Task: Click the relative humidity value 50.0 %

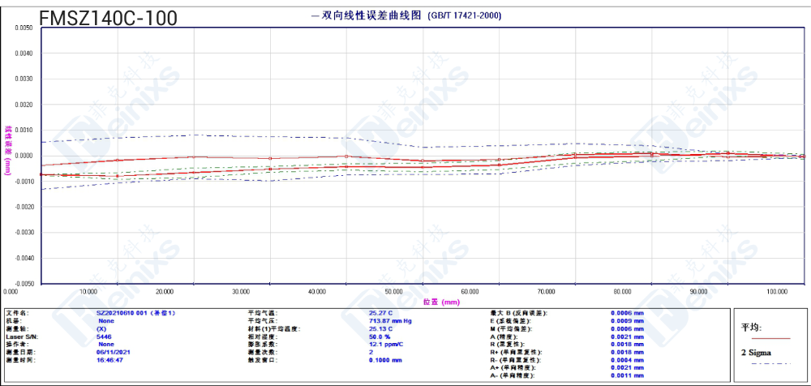Action: [x=380, y=337]
